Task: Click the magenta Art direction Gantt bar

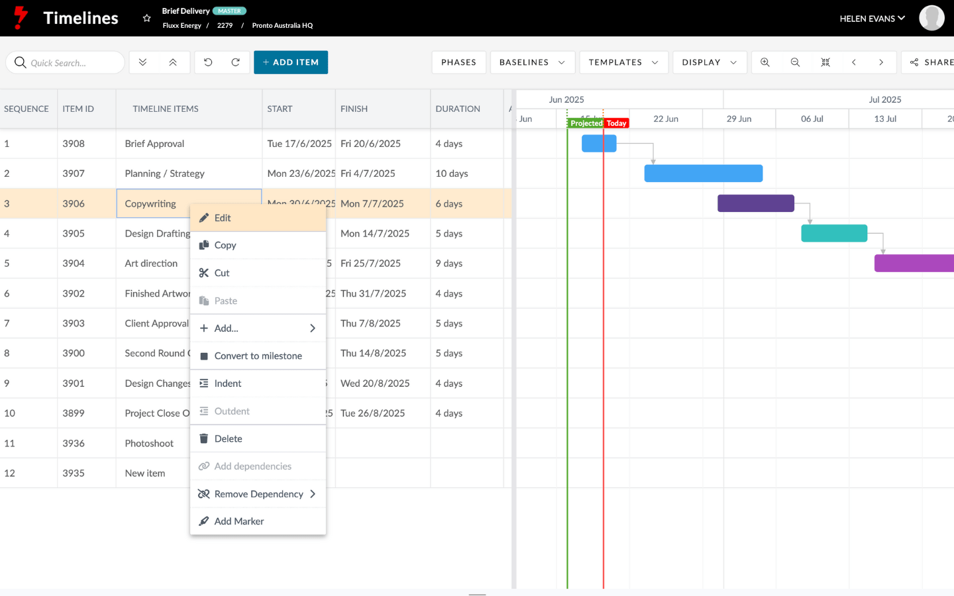Action: click(914, 263)
